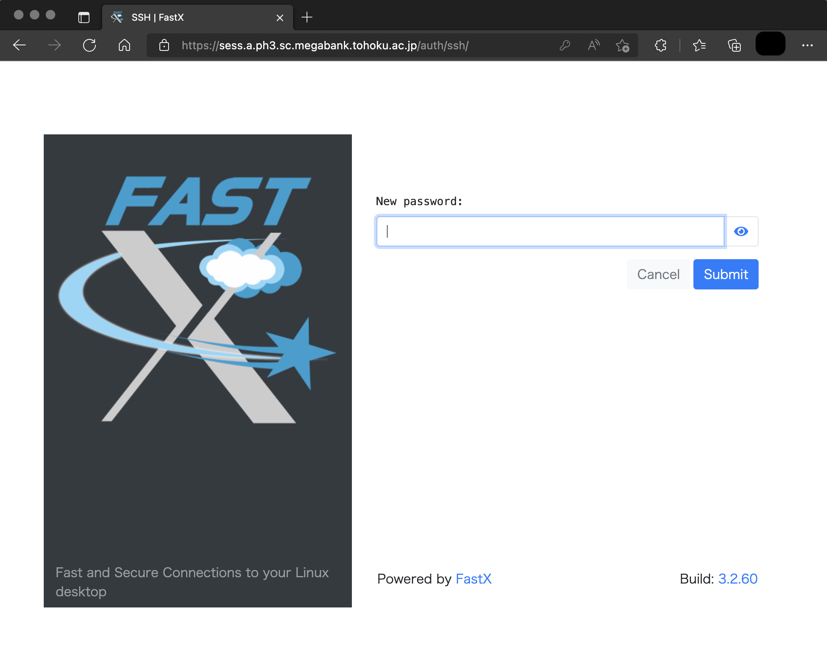Screen dimensions: 827x648
Task: Click the browser forward arrow
Action: (x=54, y=45)
